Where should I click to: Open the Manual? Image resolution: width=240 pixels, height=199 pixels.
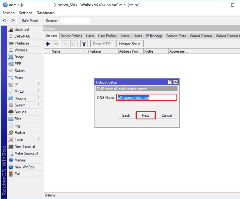click(25, 160)
